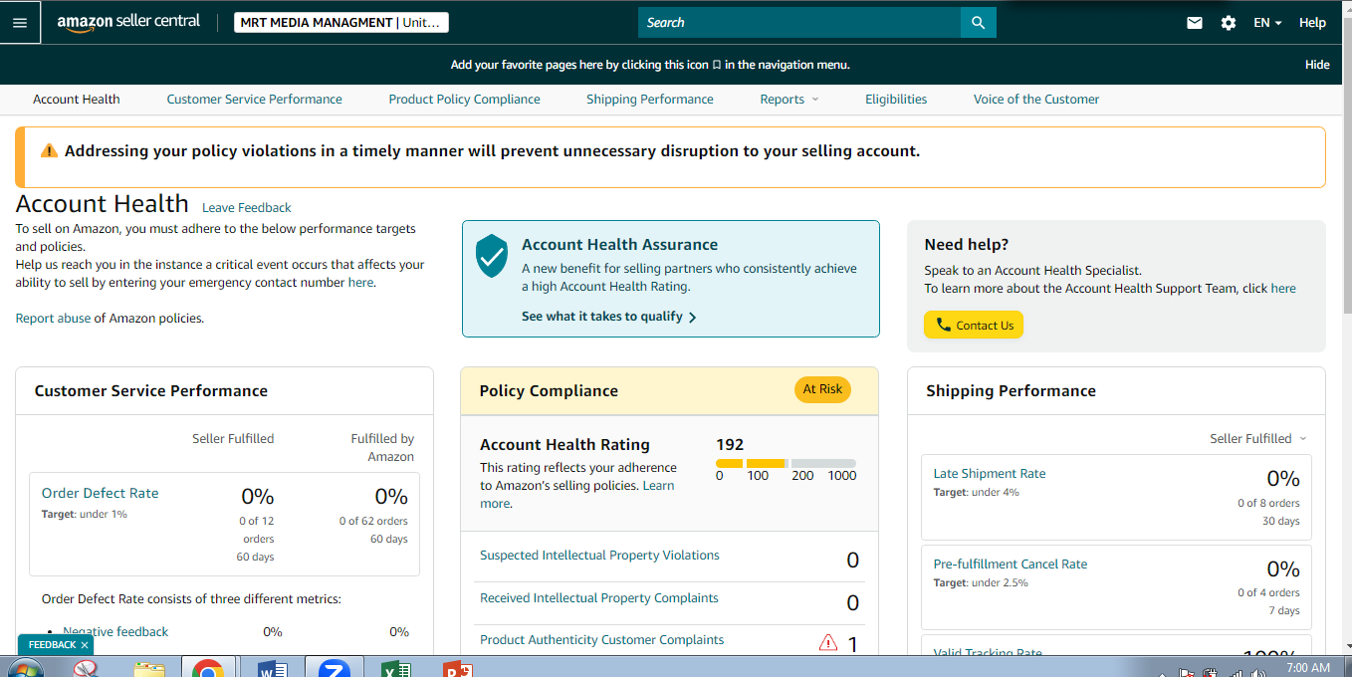Click 'here' after Account Health Support Team
The height and width of the screenshot is (677, 1352).
pyautogui.click(x=1283, y=289)
